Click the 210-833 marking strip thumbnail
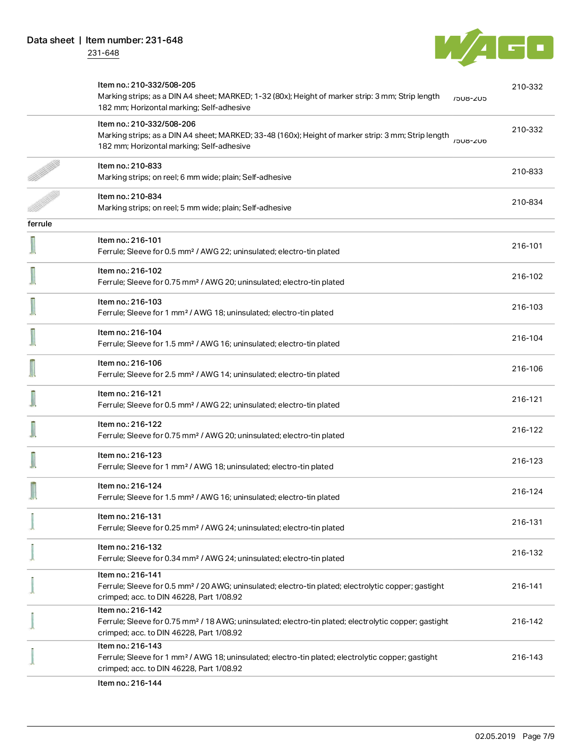 tap(44, 171)
